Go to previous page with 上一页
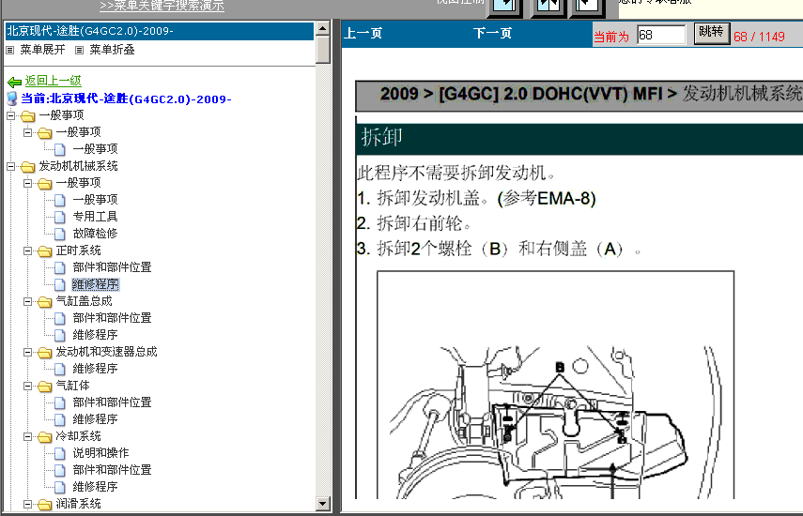The image size is (803, 516). coord(363,33)
